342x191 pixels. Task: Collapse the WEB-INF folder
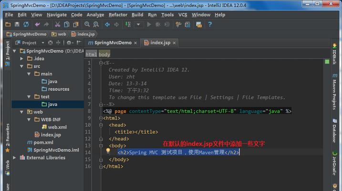pos(29,120)
